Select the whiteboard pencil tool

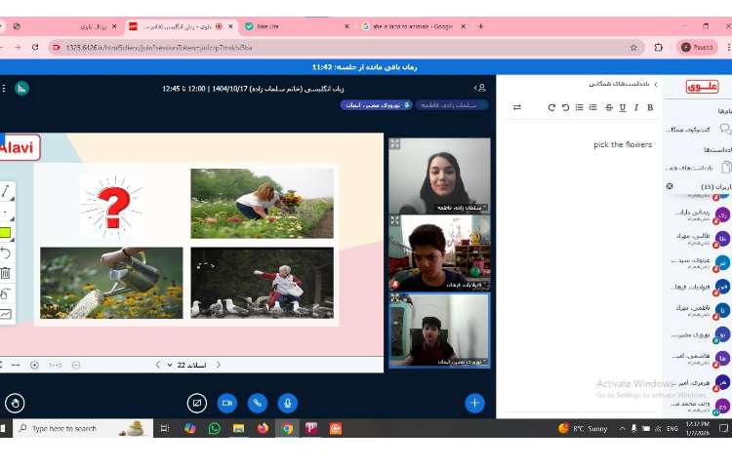coord(6,192)
